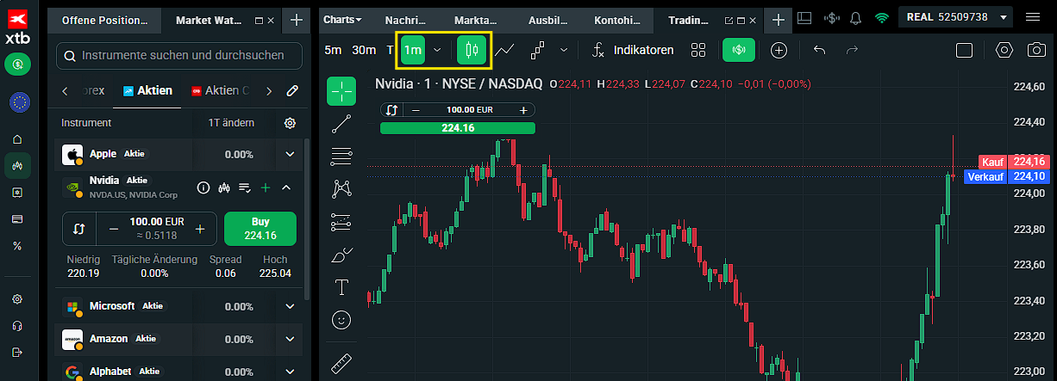Select the candlestick chart type
This screenshot has height=381, width=1057.
point(470,50)
